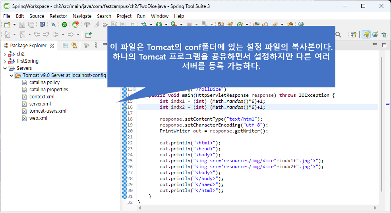Toggle Skip All Breakpoints icon
Viewport: 391px width, 213px height.
click(53, 25)
